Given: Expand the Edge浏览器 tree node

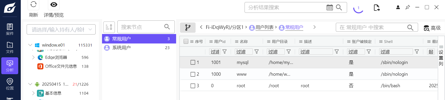Looking at the screenshot, I should (x=33, y=57).
